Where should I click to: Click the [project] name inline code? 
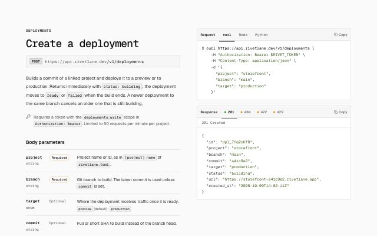point(140,158)
